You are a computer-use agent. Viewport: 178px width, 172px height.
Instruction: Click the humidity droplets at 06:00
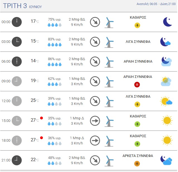click(55, 65)
